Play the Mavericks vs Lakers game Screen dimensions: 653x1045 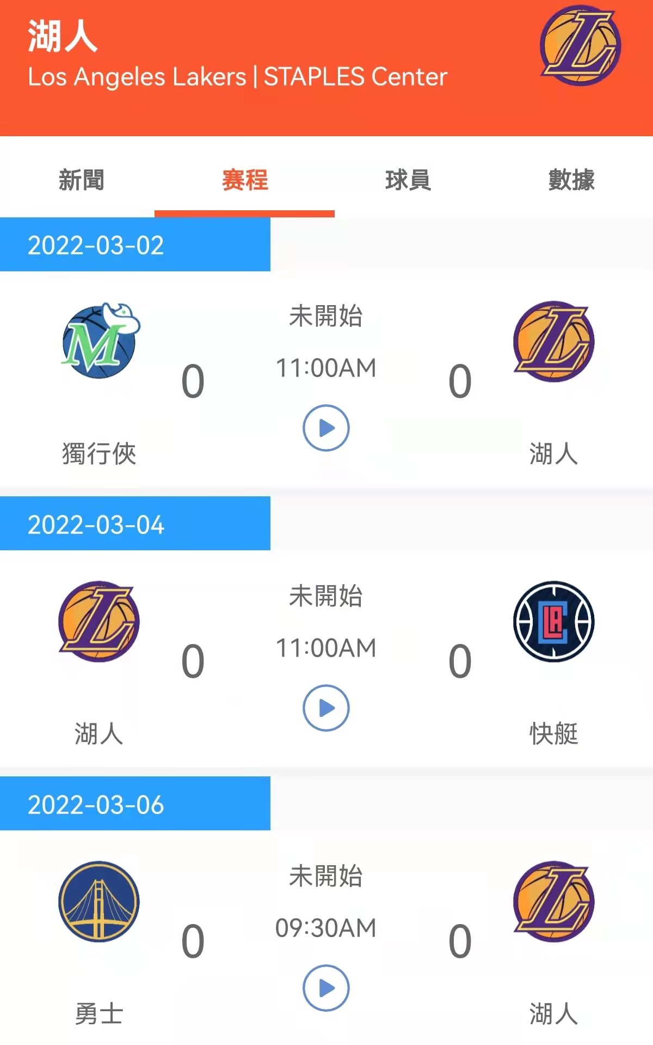coord(326,428)
